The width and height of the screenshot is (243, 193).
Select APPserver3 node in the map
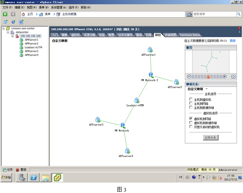pos(98,120)
